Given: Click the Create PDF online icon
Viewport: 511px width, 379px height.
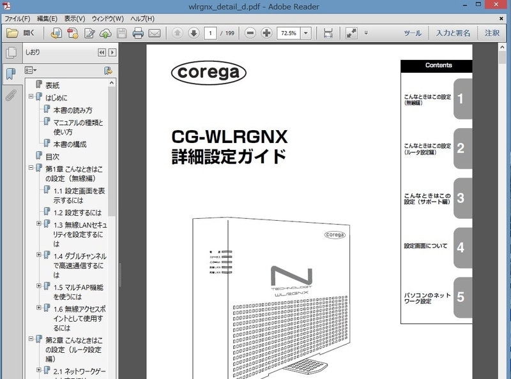Looking at the screenshot, I should (56, 33).
